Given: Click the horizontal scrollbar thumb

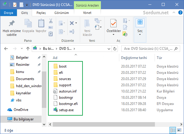Looking at the screenshot, I should click(104, 124).
